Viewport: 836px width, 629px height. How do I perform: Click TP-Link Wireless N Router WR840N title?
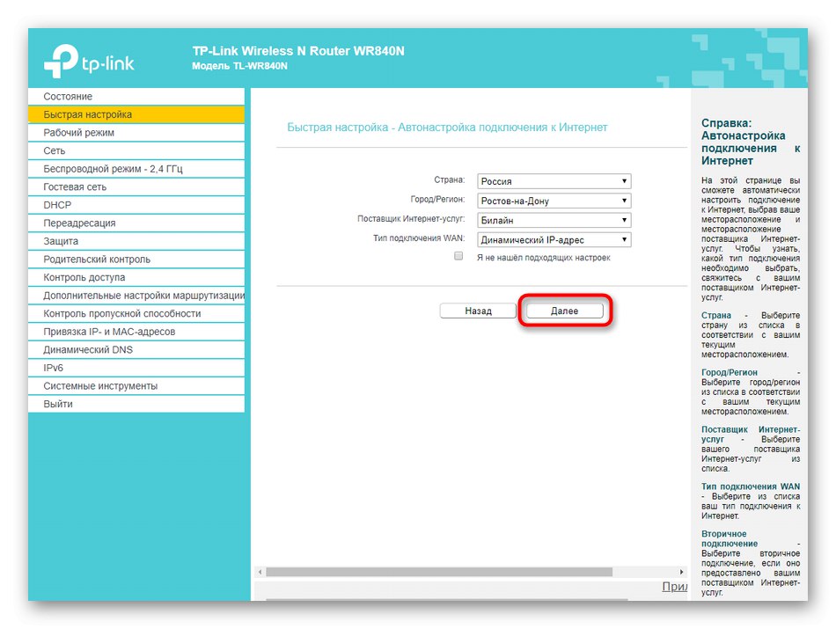(298, 51)
